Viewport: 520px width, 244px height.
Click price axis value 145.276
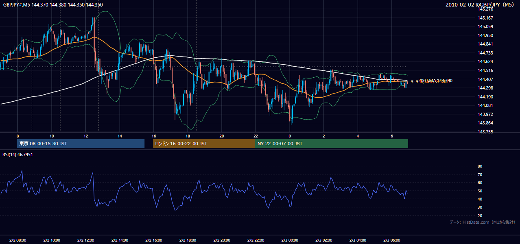pyautogui.click(x=486, y=9)
